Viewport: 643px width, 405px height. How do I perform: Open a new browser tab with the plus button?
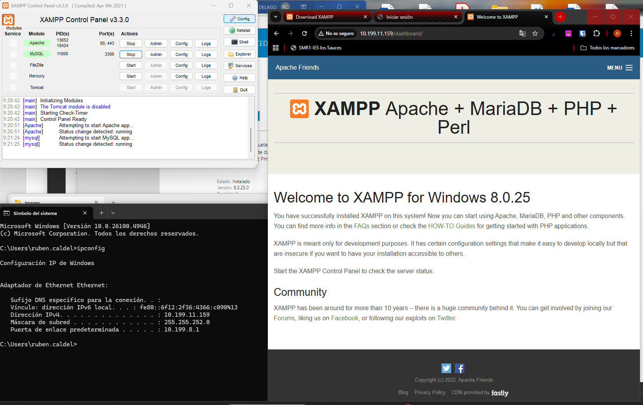560,17
